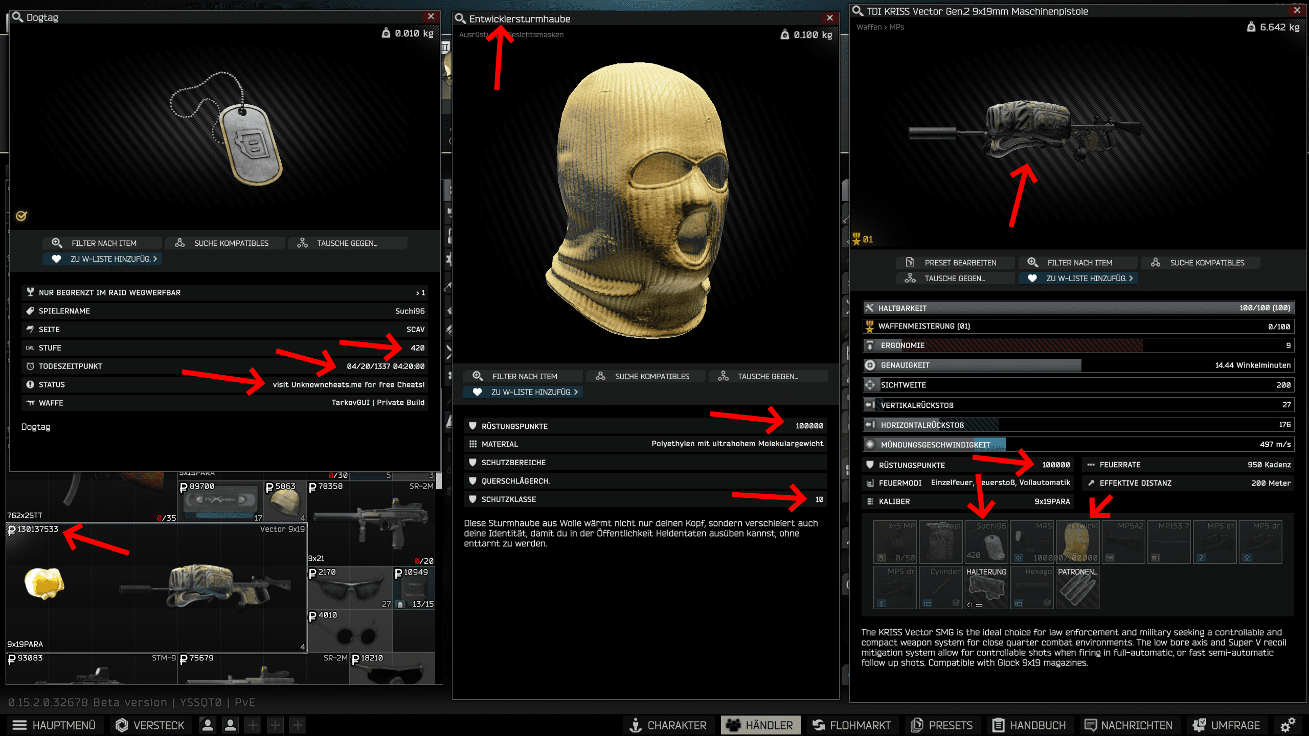Open Presets tab
Viewport: 1309px width, 736px height.
pos(942,725)
